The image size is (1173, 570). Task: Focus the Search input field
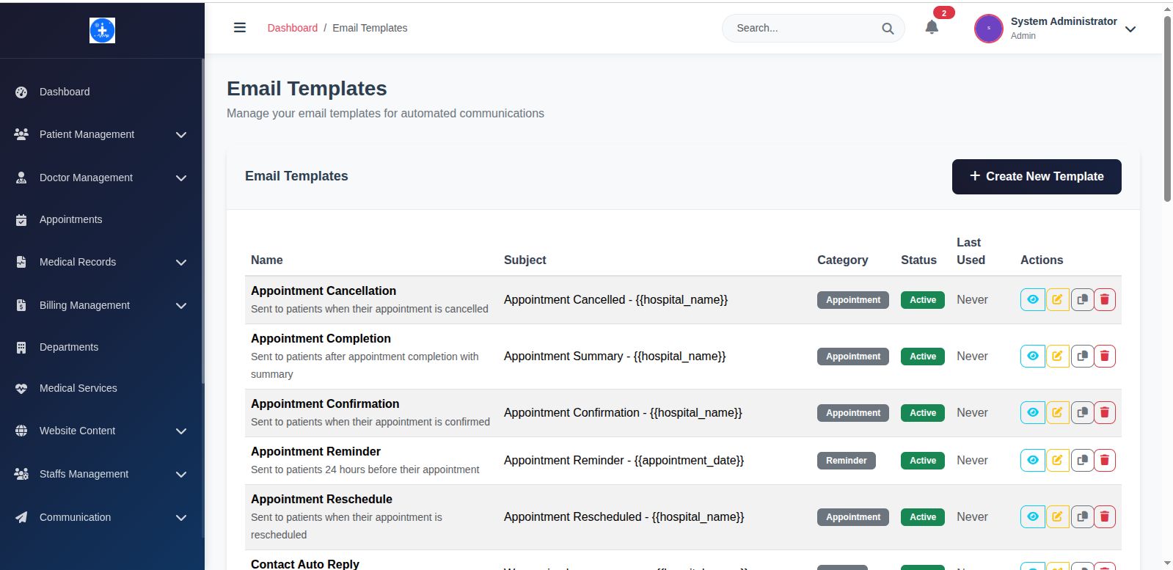click(803, 29)
